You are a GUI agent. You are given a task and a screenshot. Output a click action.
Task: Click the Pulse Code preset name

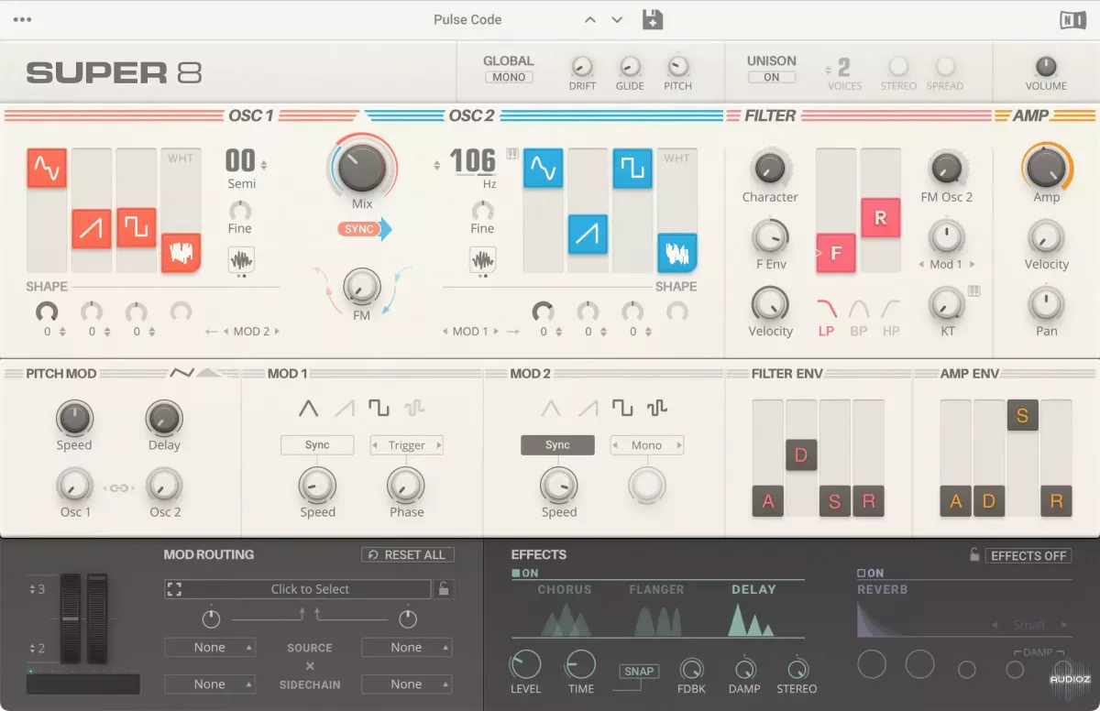point(467,19)
